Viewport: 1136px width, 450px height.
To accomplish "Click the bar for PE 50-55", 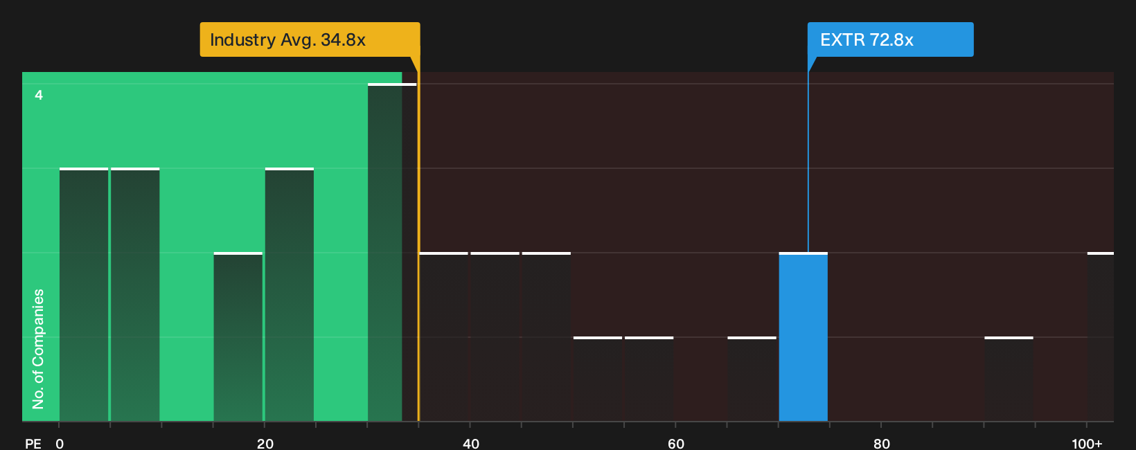I will (598, 379).
